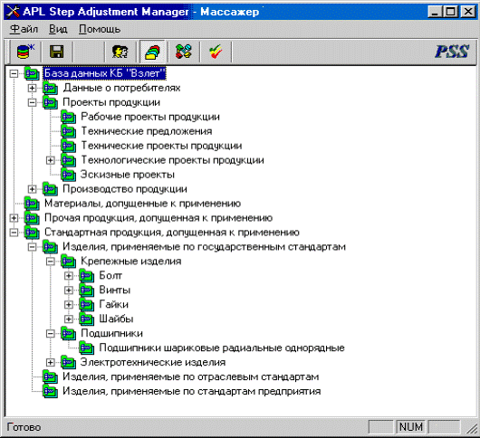Expand the Шайбы node
The height and width of the screenshot is (438, 480).
click(69, 319)
